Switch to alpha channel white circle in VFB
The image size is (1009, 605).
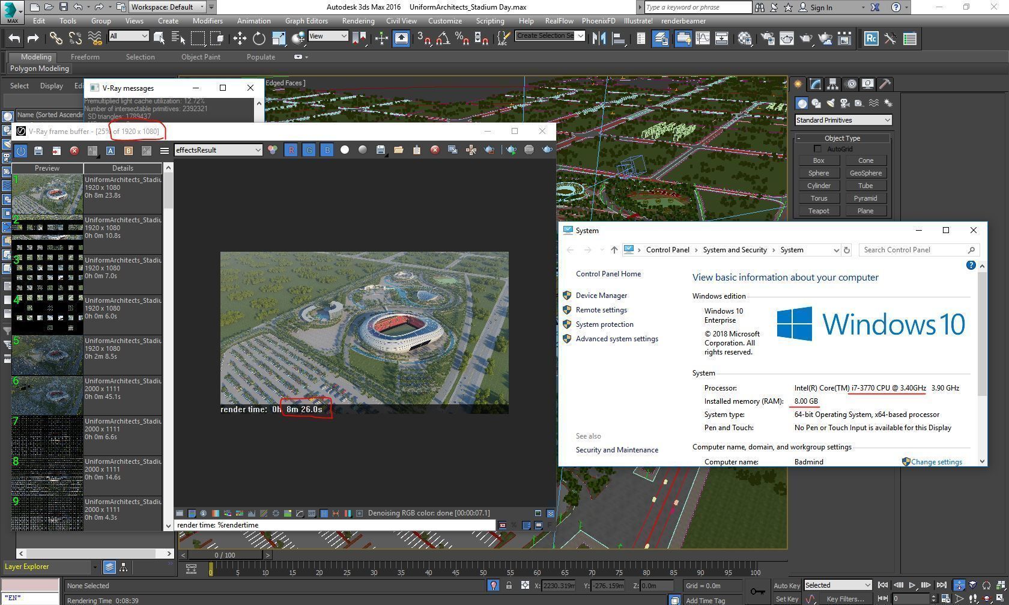point(345,150)
